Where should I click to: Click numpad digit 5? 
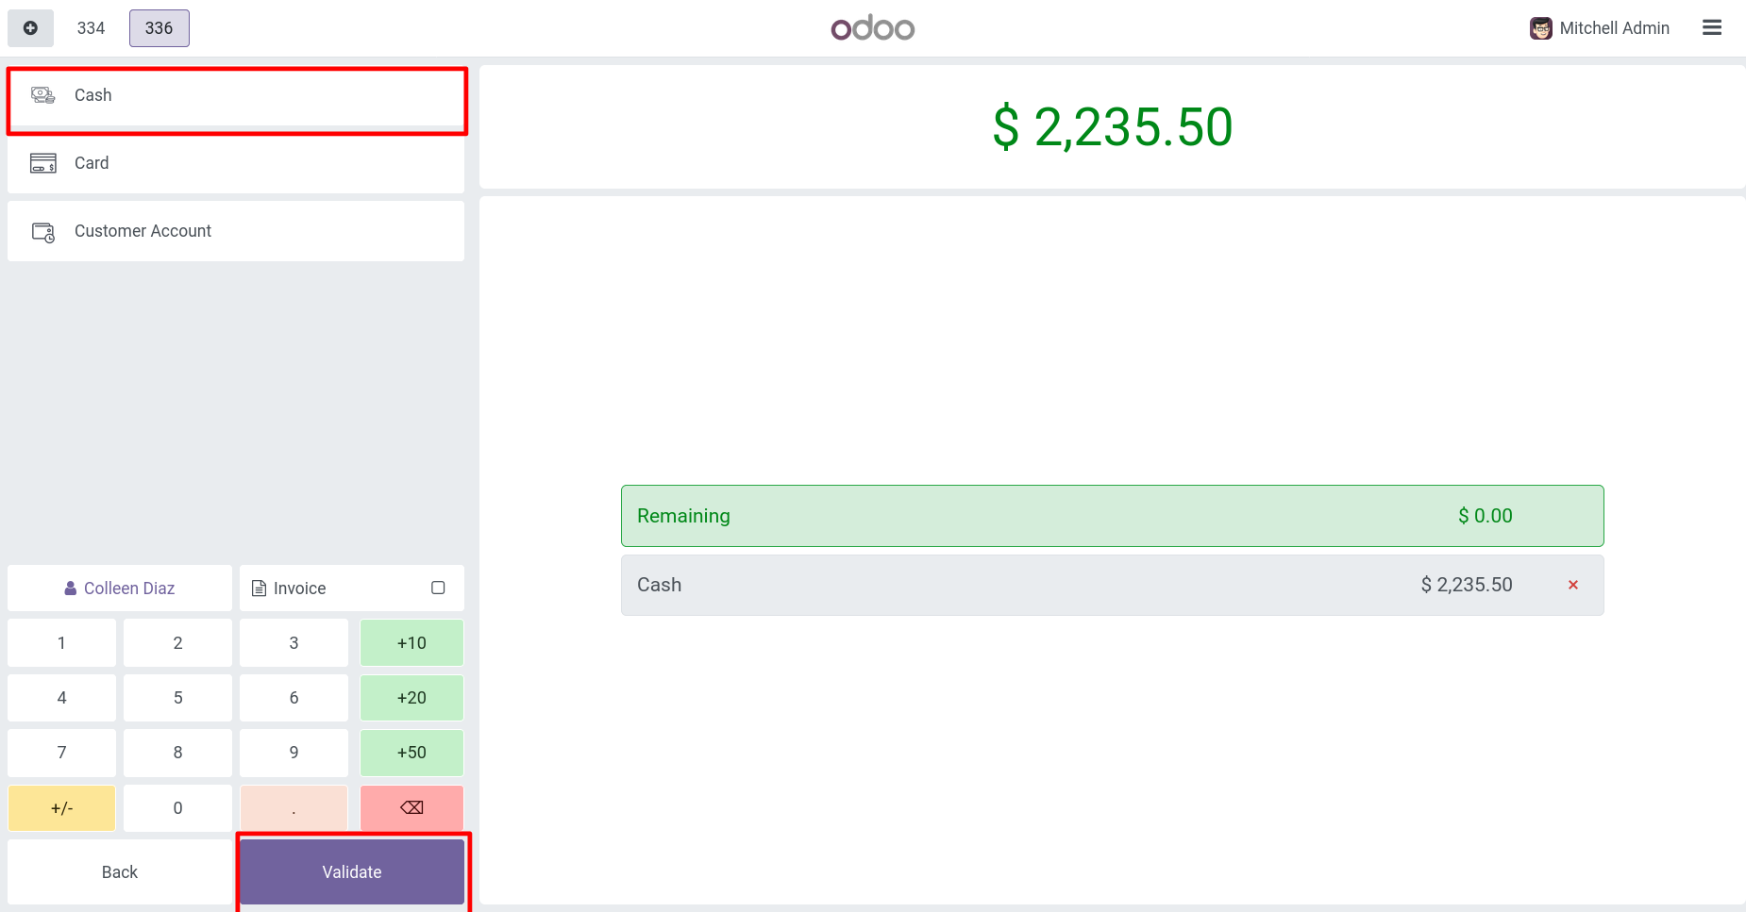[177, 698]
